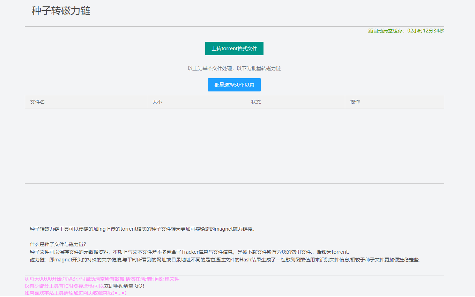Click the countdown timer showing 02小时12分34秒
Image resolution: width=475 pixels, height=297 pixels.
coord(426,31)
